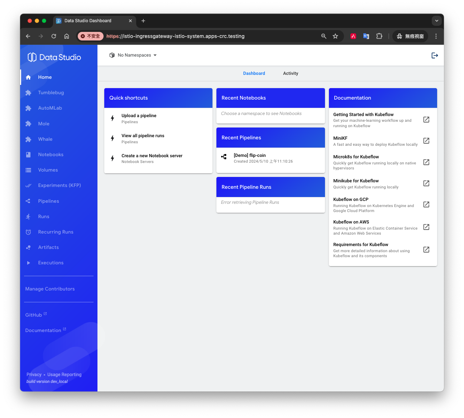Go to Recurring Runs in sidebar

pos(56,232)
